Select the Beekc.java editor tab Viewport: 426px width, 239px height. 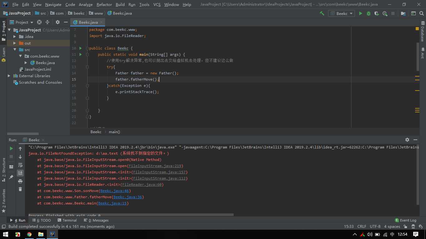[88, 22]
